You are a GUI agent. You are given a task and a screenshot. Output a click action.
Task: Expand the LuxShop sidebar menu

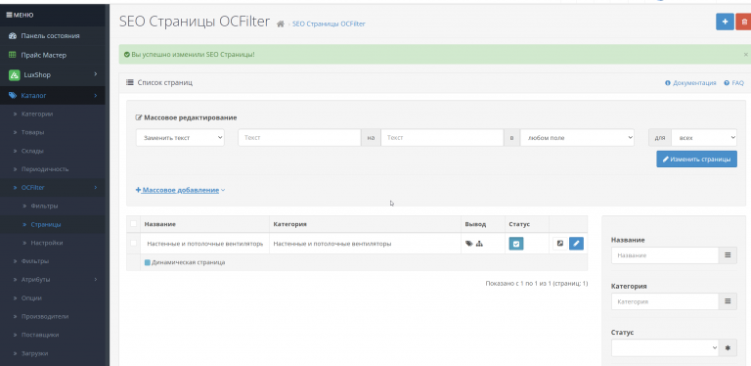click(95, 74)
